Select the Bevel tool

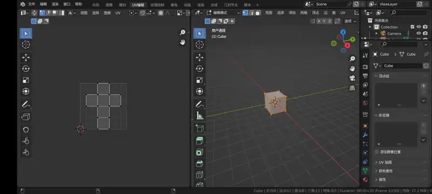[x=199, y=163]
